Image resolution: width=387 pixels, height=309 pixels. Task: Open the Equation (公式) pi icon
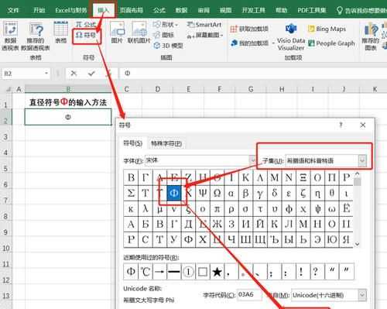click(78, 25)
